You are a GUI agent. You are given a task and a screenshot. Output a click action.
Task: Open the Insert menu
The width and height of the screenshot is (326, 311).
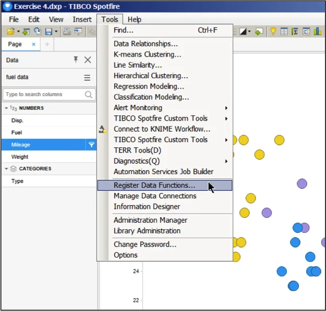tap(82, 19)
